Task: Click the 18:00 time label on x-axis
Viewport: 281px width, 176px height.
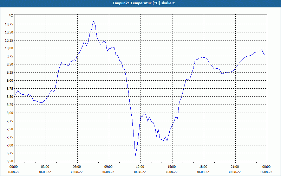Action: coord(203,167)
